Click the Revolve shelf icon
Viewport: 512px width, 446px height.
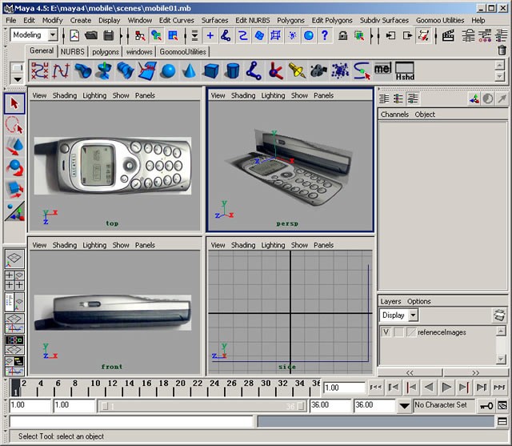point(104,71)
